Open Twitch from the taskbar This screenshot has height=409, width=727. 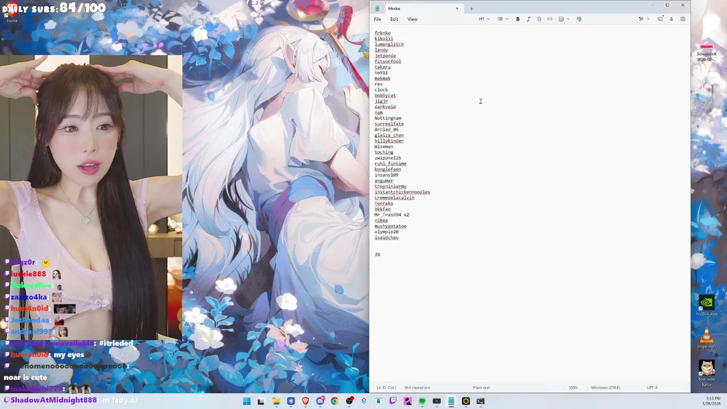[393, 401]
